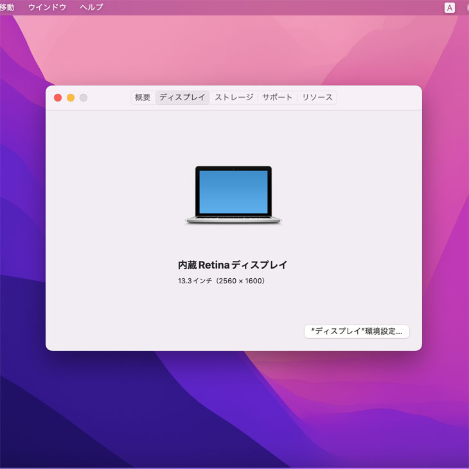
Task: Open the ウインドウ menu
Action: click(47, 8)
